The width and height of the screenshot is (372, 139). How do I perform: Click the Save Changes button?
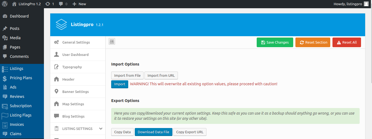click(275, 42)
